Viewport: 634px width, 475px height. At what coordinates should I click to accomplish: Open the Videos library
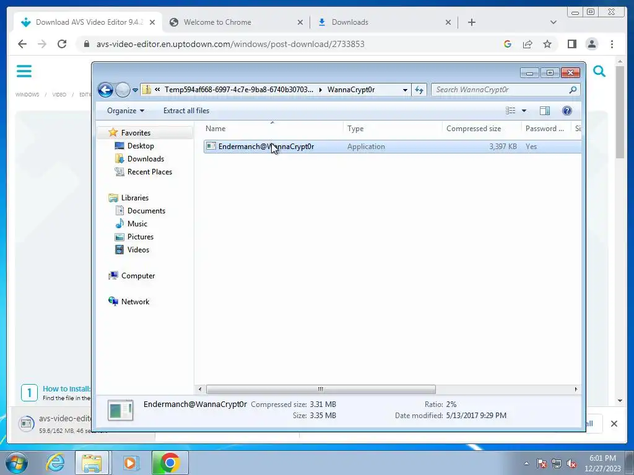click(138, 250)
